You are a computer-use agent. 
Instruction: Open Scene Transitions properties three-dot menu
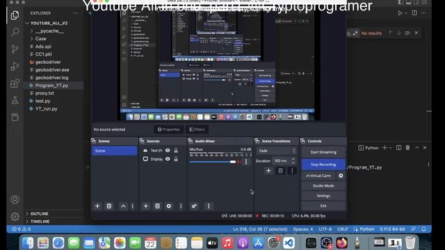[x=292, y=171]
